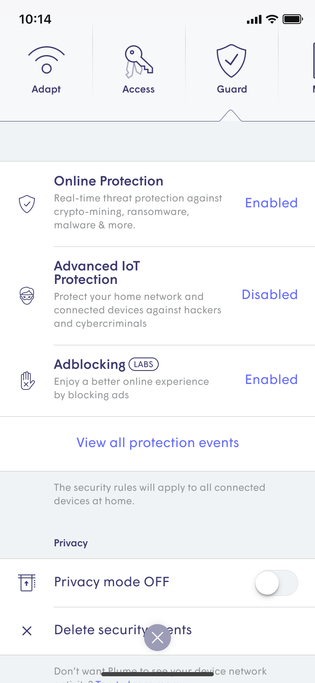Toggle the Privacy mode switch
The width and height of the screenshot is (315, 683).
[276, 582]
